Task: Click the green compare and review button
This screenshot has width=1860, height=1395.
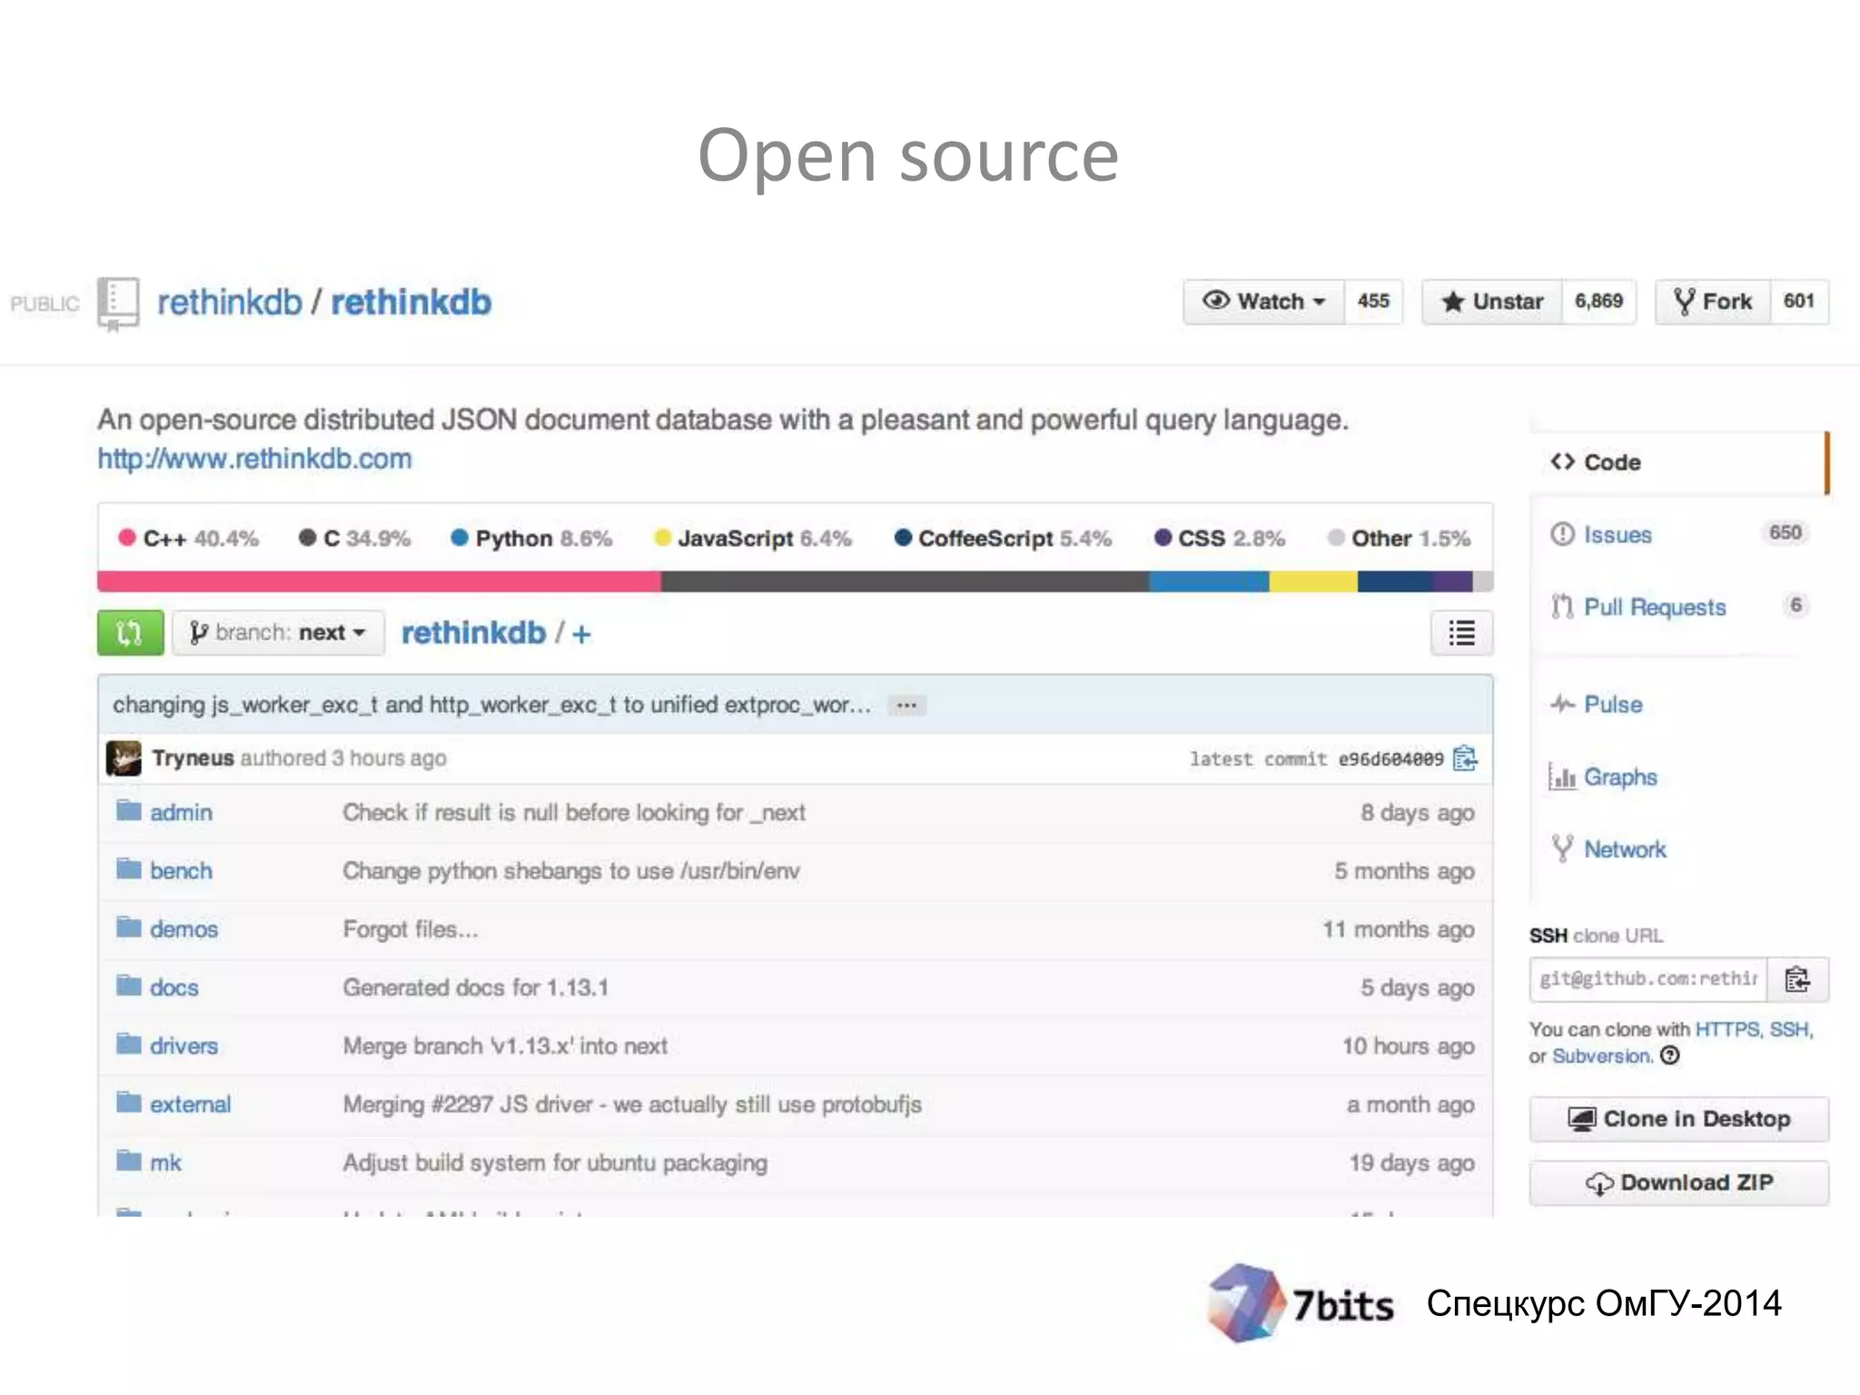Action: 131,633
